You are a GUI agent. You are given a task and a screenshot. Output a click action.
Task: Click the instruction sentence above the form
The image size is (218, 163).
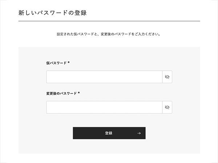pos(109,35)
